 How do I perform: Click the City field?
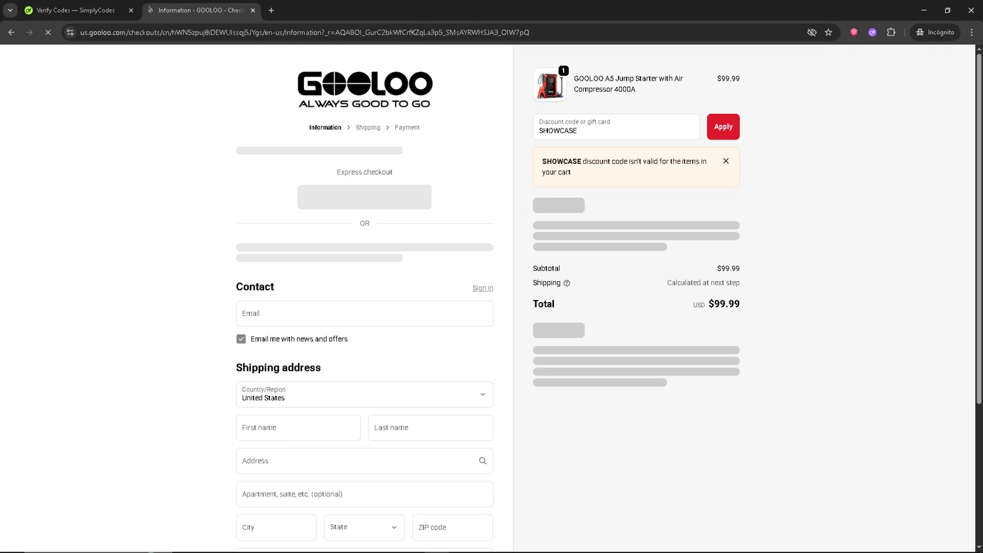tap(276, 527)
